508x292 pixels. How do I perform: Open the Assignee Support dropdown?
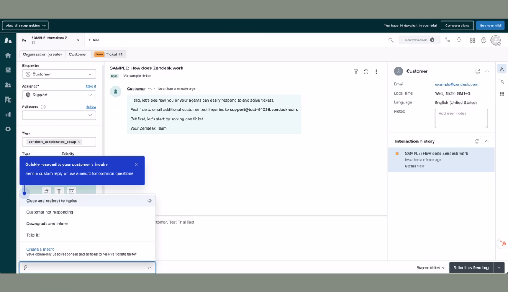coord(59,95)
